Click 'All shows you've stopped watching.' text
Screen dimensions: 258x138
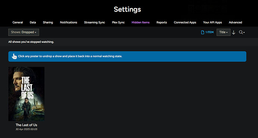point(31,42)
